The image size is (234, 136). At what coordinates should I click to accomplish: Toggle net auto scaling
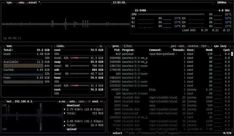click(x=72, y=101)
